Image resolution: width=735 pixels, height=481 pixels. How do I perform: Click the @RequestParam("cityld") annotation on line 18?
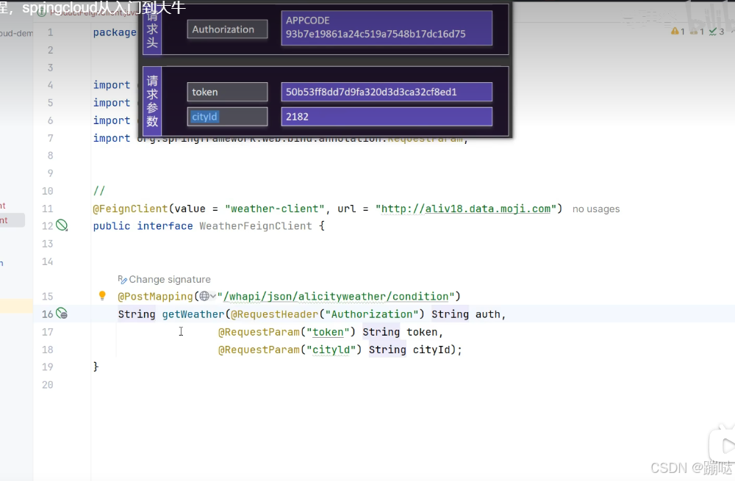pos(290,350)
